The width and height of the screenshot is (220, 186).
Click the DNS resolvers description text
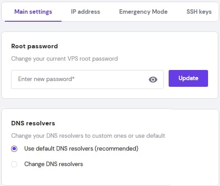[x=88, y=136]
